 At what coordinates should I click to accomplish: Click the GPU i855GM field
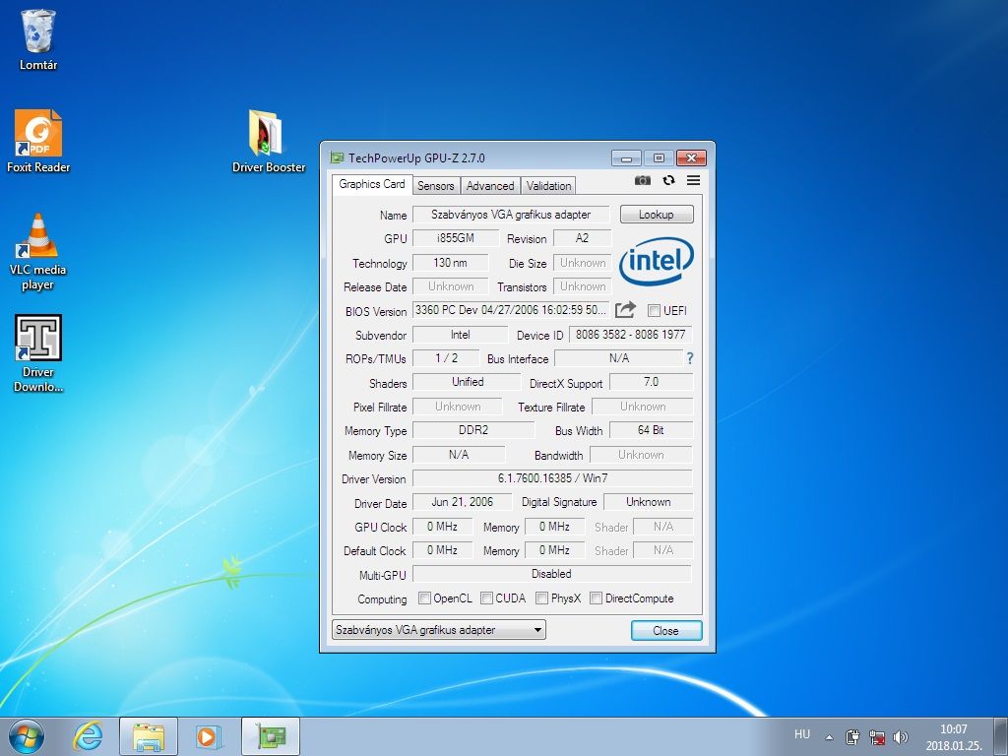[456, 238]
